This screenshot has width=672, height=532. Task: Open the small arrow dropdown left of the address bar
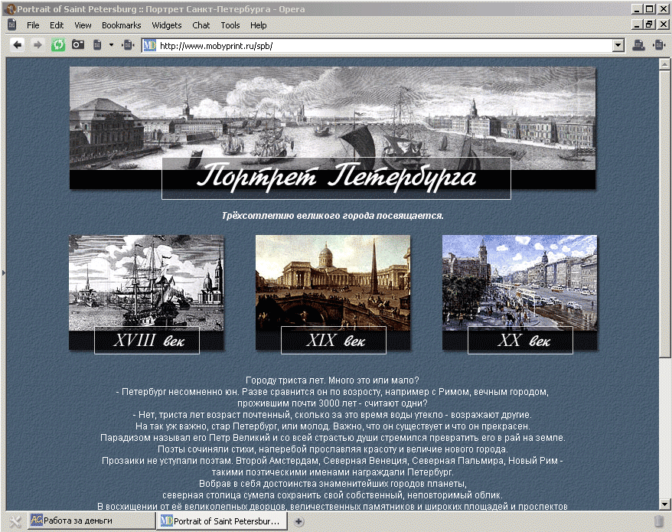point(111,45)
